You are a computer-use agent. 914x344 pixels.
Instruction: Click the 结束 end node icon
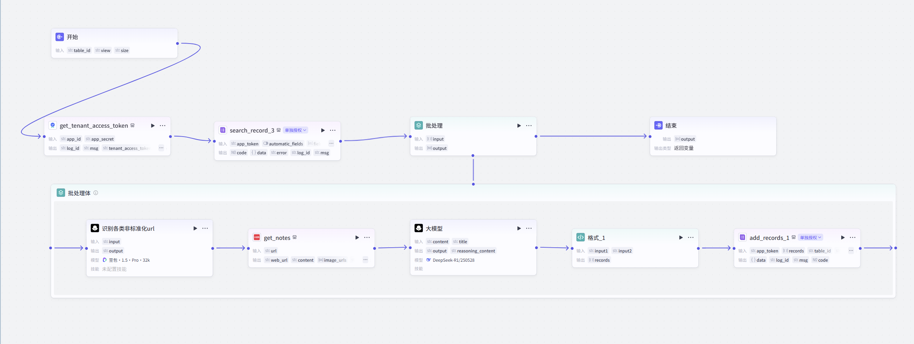pos(659,125)
